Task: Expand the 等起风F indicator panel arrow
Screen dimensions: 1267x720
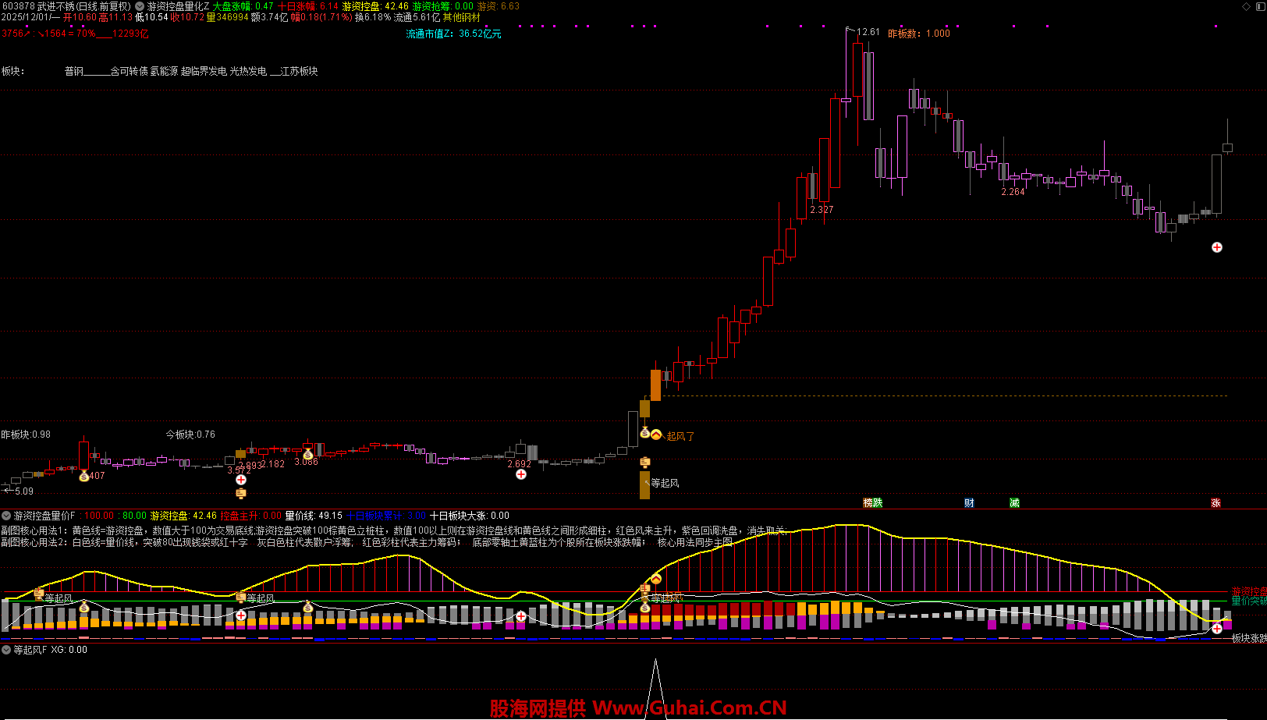Action: click(6, 650)
